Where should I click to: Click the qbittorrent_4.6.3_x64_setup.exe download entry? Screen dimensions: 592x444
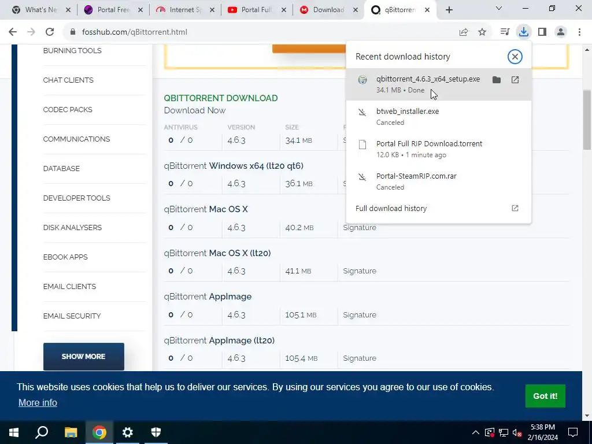(438, 84)
